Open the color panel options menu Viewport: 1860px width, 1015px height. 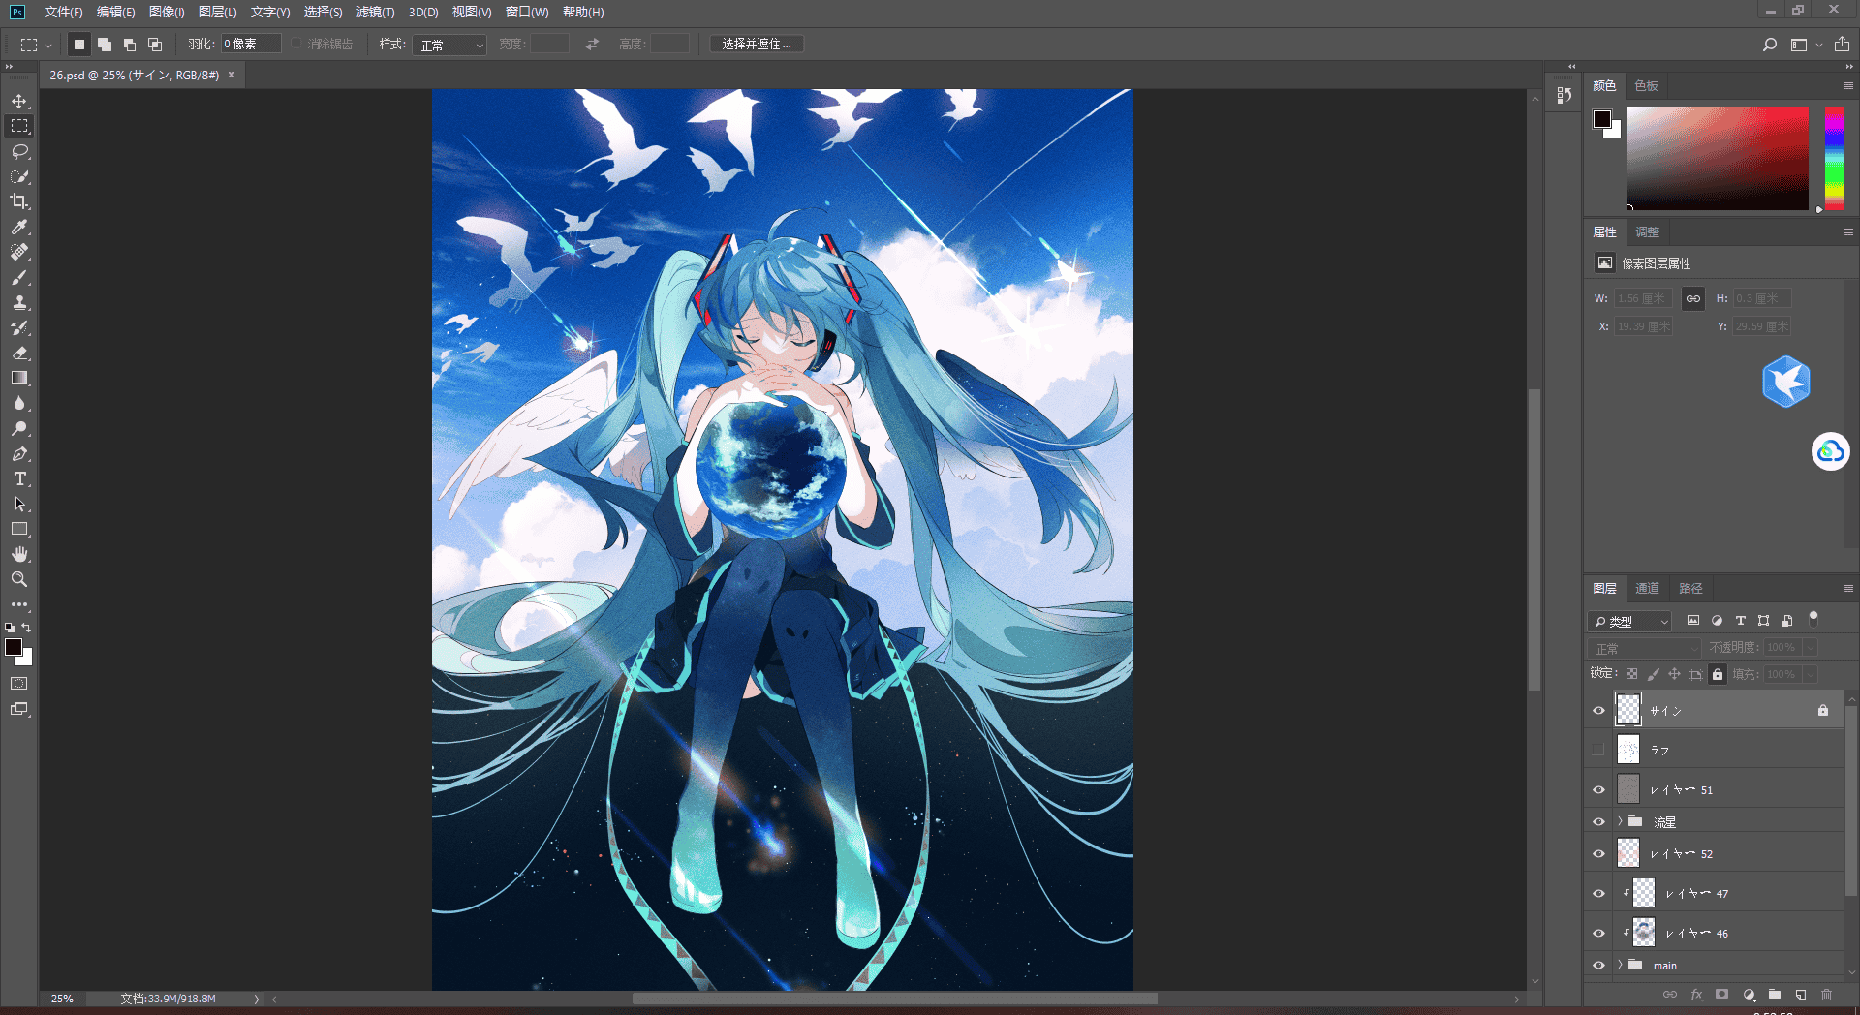pyautogui.click(x=1847, y=86)
